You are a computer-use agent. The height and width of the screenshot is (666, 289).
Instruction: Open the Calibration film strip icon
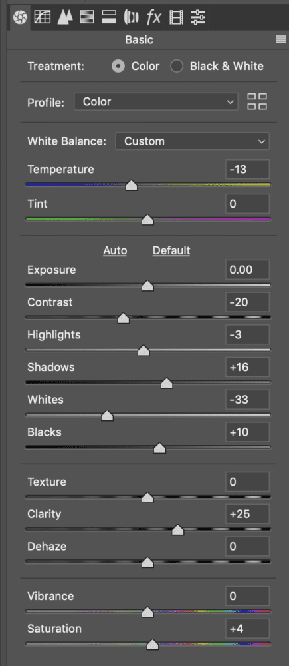pyautogui.click(x=176, y=17)
